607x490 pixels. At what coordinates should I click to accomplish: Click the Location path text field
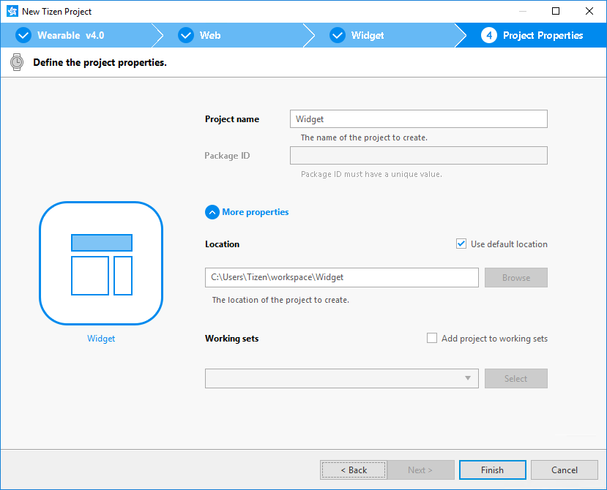coord(341,277)
